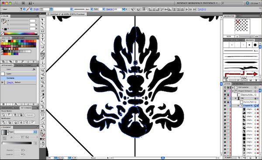Viewport: 262px width, 160px height.
Task: Click the Opacity link in control bar
Action: click(x=110, y=9)
